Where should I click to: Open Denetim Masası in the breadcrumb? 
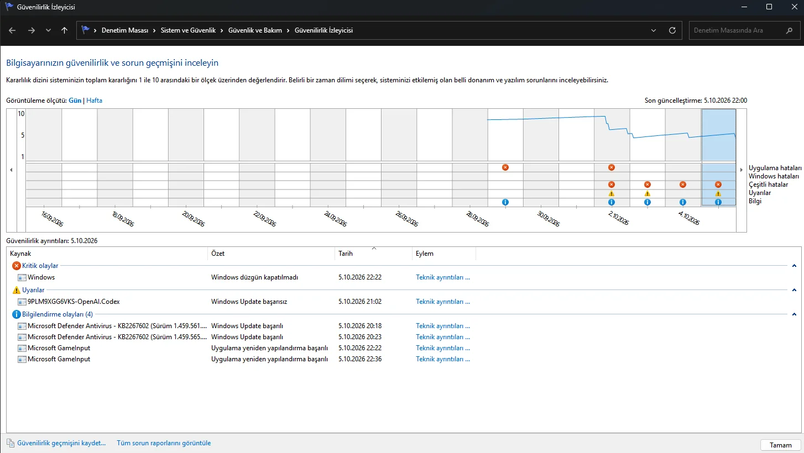click(x=125, y=30)
